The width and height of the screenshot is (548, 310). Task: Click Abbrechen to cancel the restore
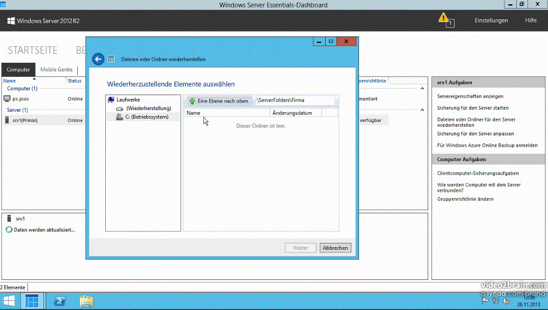coord(335,248)
